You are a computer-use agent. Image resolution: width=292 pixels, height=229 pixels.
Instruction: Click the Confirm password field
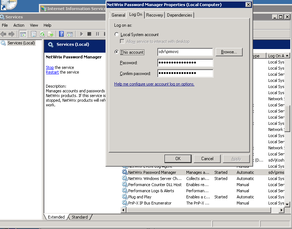(185, 74)
